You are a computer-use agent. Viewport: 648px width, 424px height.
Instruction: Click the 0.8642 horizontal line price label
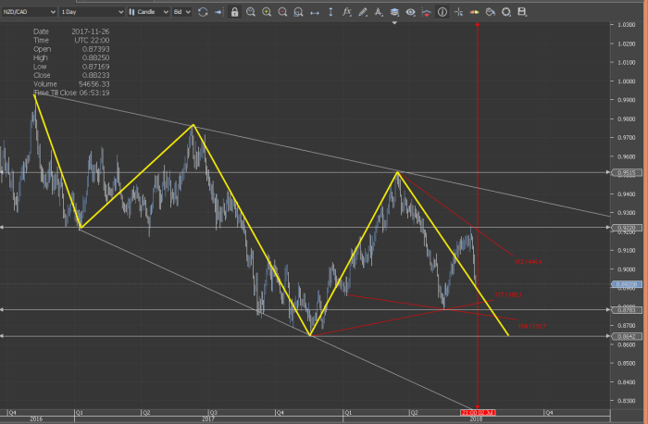[x=627, y=336]
